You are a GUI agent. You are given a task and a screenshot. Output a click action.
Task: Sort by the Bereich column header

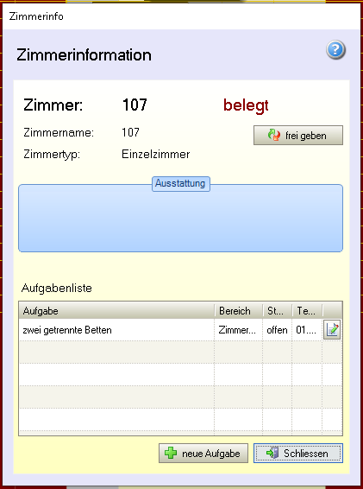pyautogui.click(x=239, y=311)
